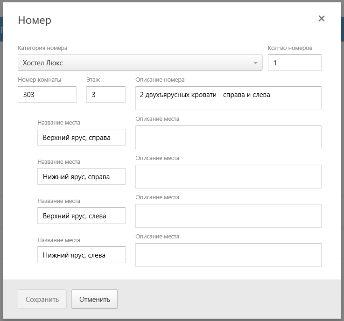344x321 pixels.
Task: Edit the place name Нижний ярус, справа
Action: click(81, 177)
